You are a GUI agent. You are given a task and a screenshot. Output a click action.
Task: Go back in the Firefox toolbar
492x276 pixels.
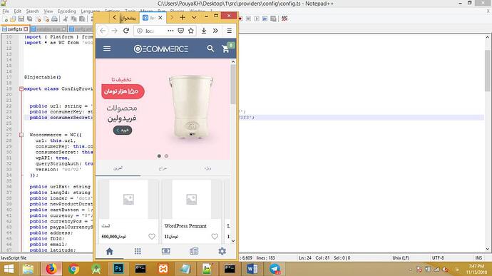tap(103, 31)
